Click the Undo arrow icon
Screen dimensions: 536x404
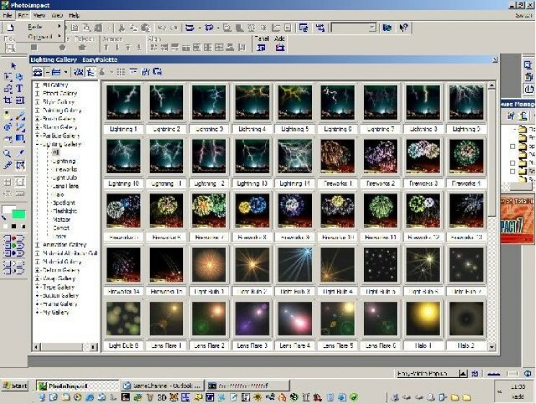(161, 27)
